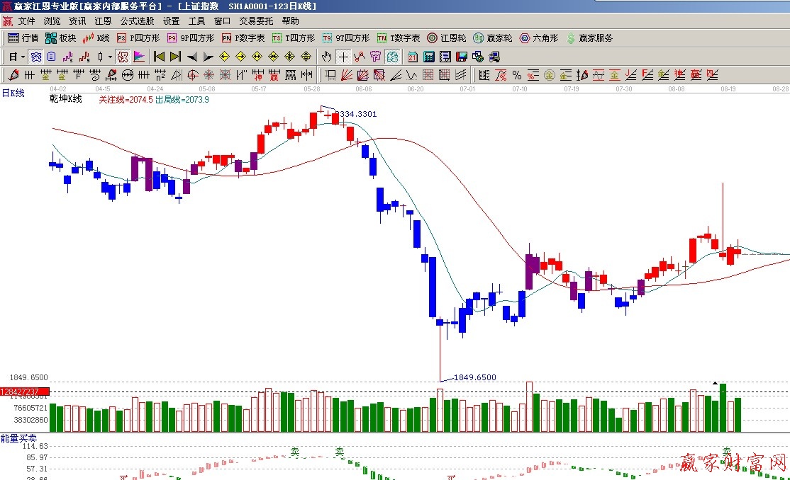790x480 pixels.
Task: Click the 板块 sector button
Action: click(x=61, y=38)
